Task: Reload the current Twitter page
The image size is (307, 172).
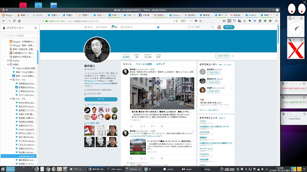Action: [14, 21]
